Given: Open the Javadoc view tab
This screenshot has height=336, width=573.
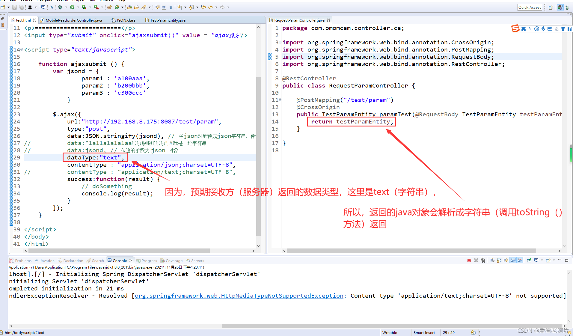Looking at the screenshot, I should 45,260.
